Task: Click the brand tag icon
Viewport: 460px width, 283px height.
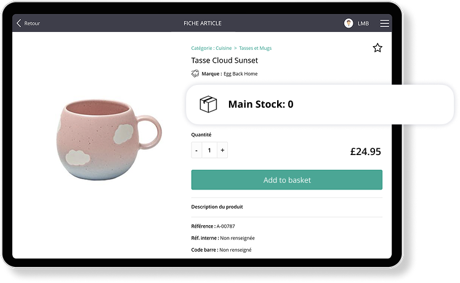Action: coord(195,74)
